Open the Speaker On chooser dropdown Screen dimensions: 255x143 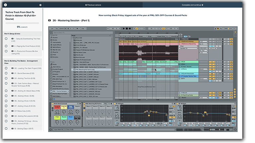tap(189, 48)
